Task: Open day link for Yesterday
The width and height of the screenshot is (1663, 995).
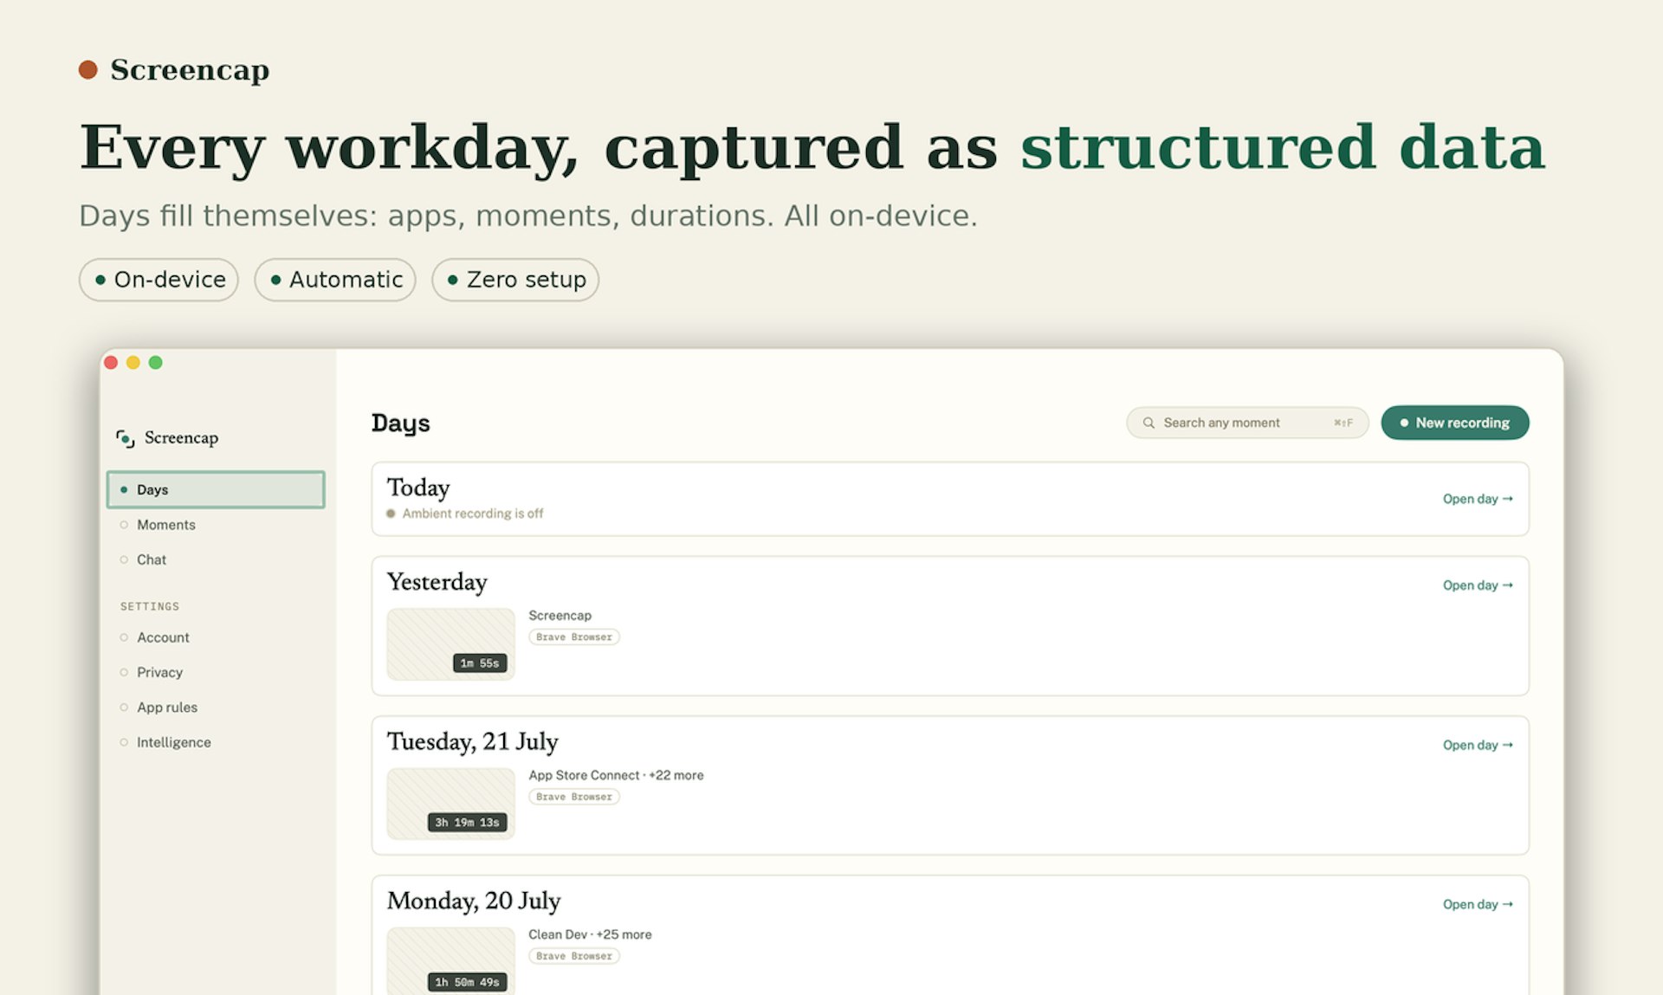Action: [x=1478, y=585]
